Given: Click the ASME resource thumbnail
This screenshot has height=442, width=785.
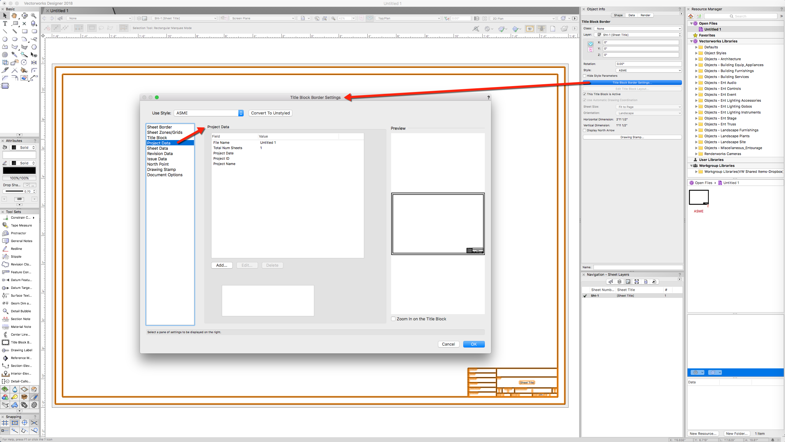Looking at the screenshot, I should coord(698,197).
